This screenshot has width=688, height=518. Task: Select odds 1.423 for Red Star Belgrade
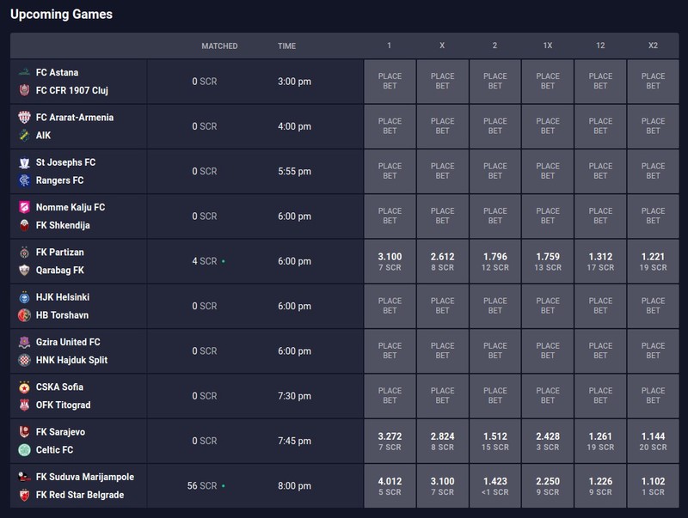(x=495, y=486)
